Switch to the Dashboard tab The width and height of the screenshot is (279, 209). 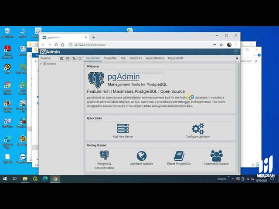(x=92, y=58)
